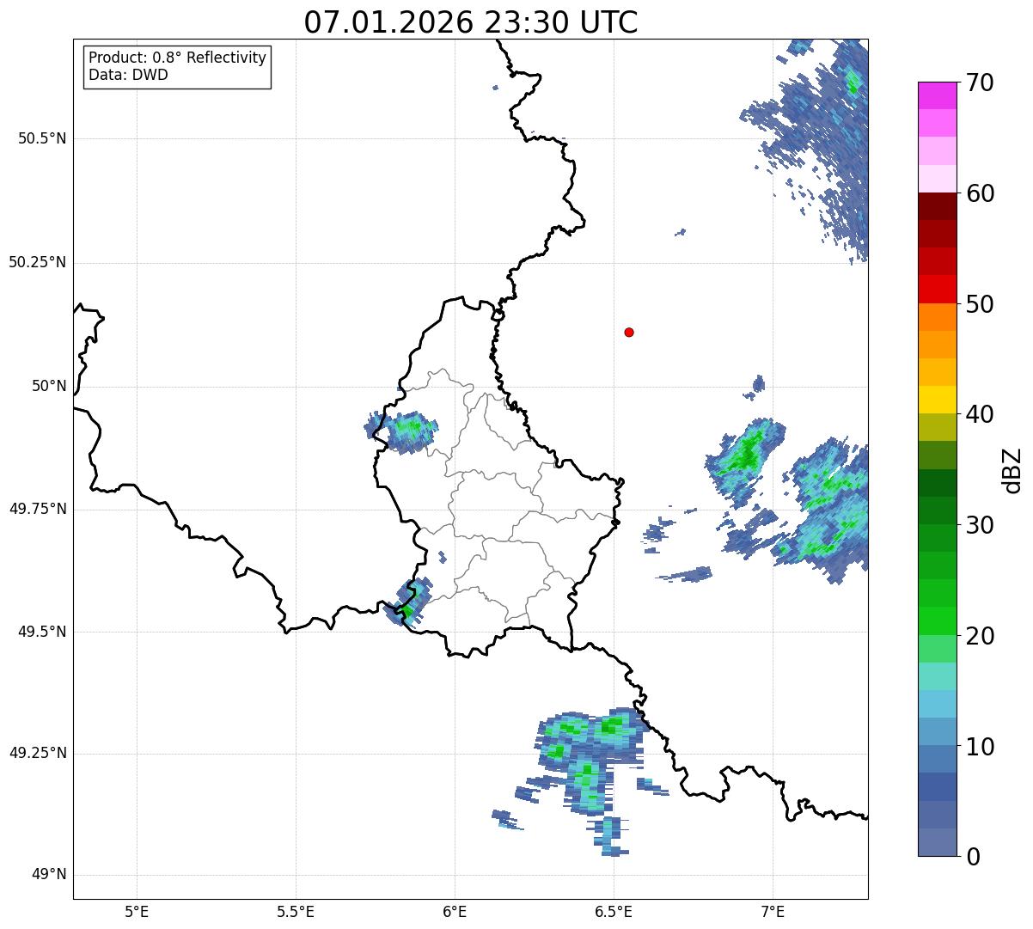Click the 50.25°N latitude label
Viewport: 1033px width, 929px height.
(38, 262)
